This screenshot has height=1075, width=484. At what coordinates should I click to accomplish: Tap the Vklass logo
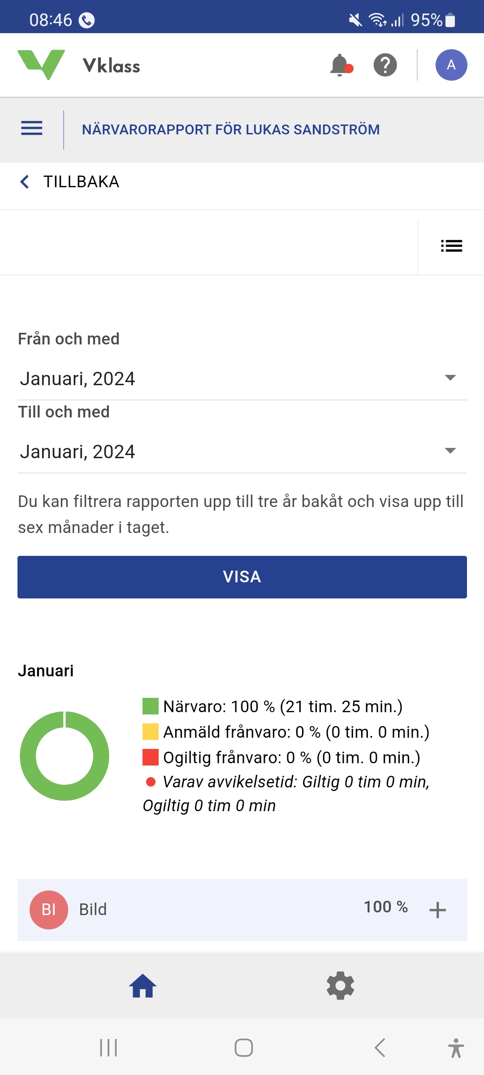(79, 65)
